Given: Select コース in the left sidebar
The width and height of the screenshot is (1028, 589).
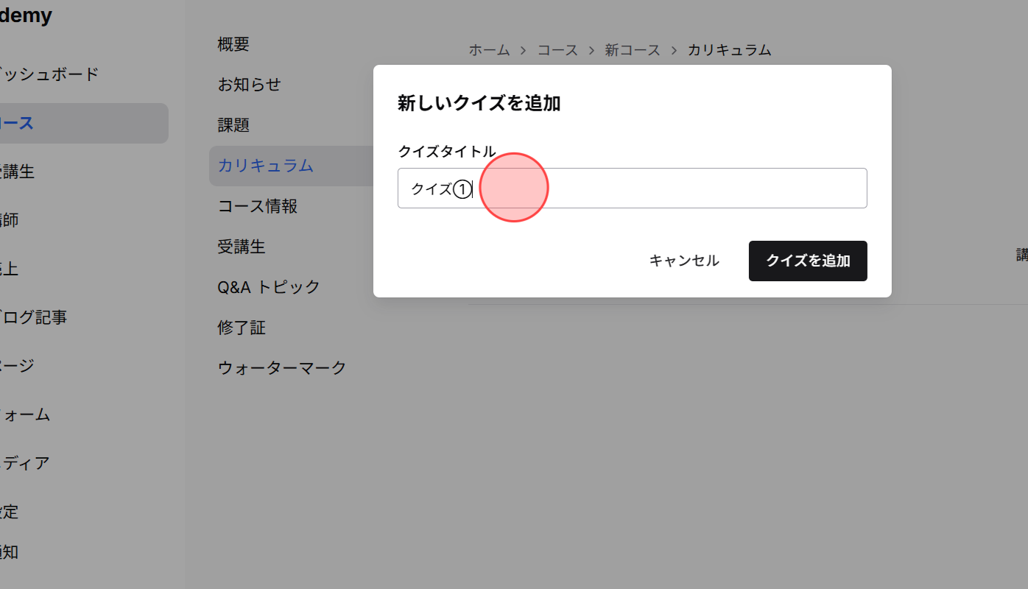Looking at the screenshot, I should [22, 123].
